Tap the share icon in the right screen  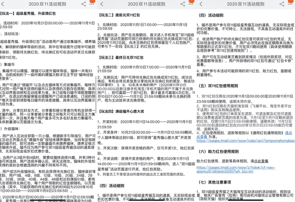(282, 4)
